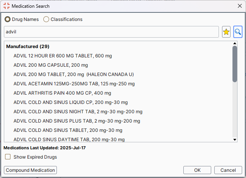Select ADVIL 12 HOUR ER 600 MG TABLET
The width and height of the screenshot is (246, 178).
click(x=63, y=56)
